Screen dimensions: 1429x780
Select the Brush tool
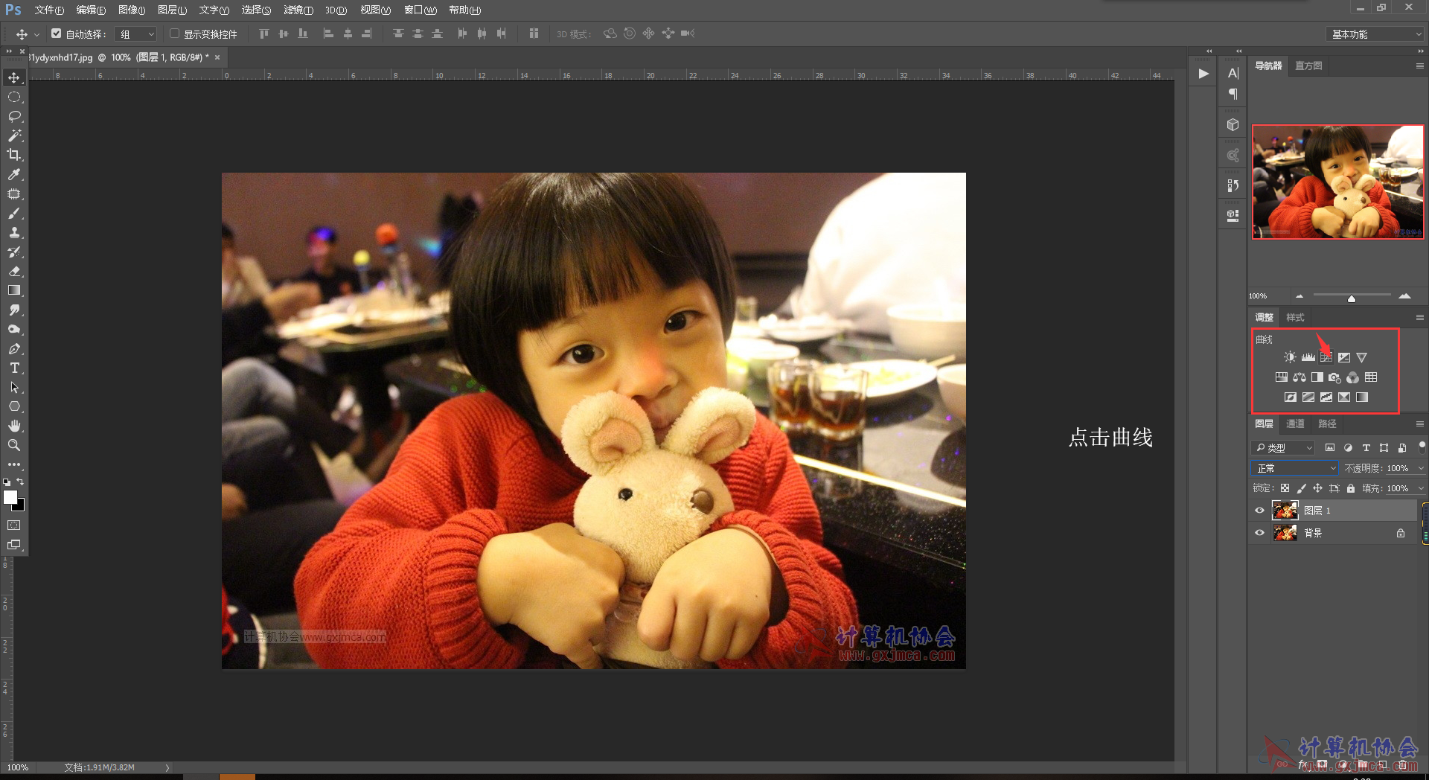coord(14,213)
